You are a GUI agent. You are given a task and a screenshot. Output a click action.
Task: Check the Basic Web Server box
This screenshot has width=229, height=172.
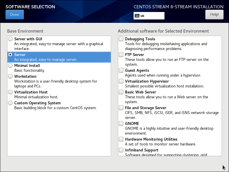coord(121,92)
